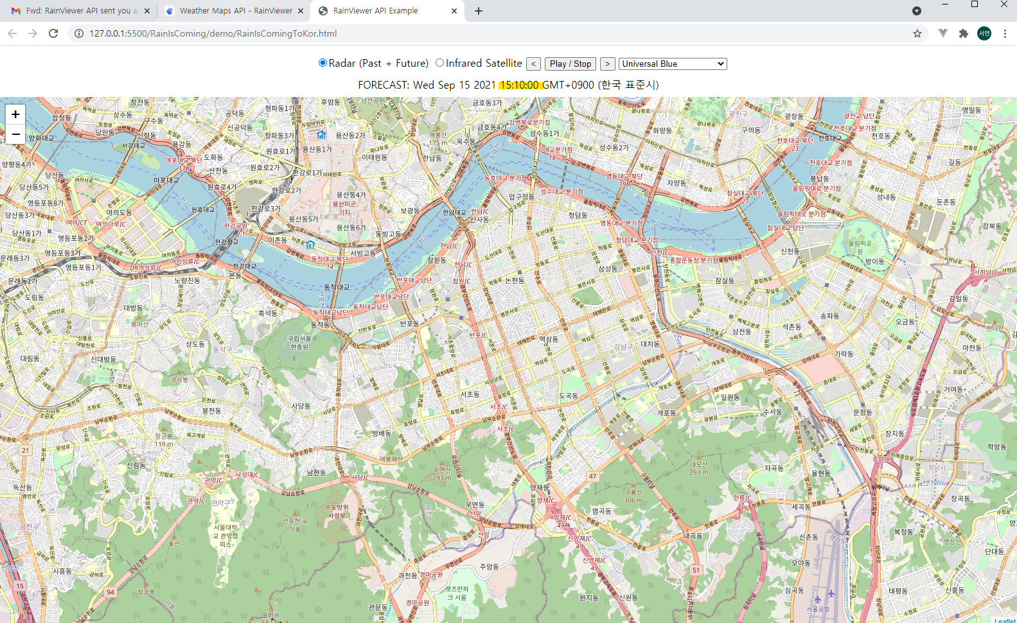
Task: Click the 여의도동 label on the map
Action: click(119, 212)
